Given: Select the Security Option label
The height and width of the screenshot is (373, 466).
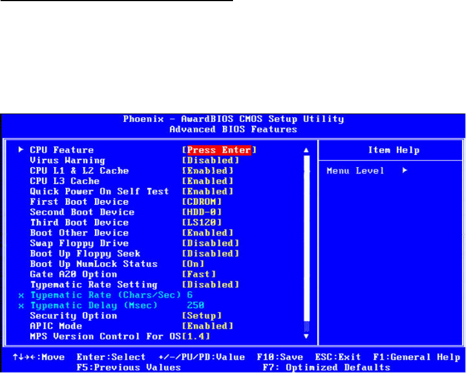Looking at the screenshot, I should point(73,316).
